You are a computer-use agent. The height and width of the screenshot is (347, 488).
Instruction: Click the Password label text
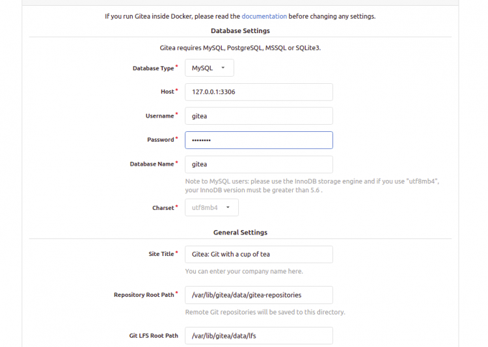click(161, 140)
